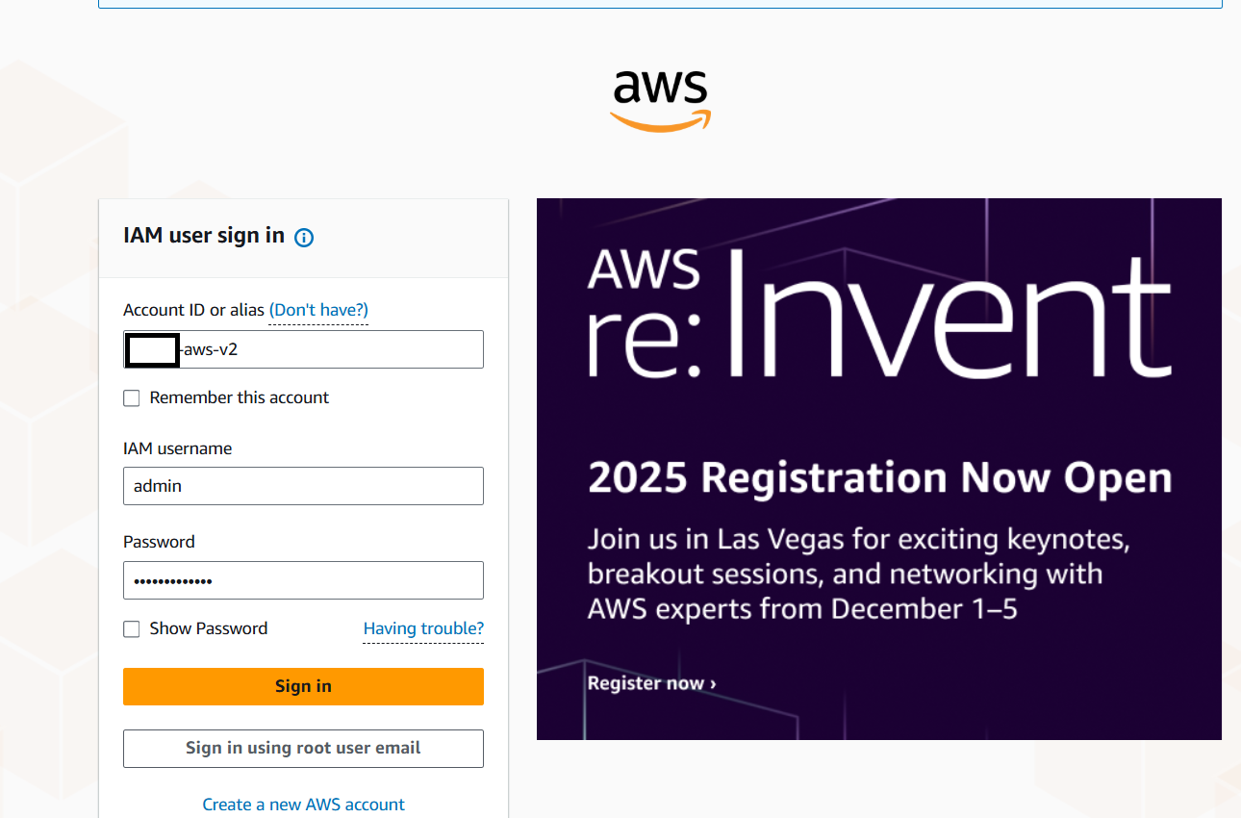Follow the Create a new AWS account link
This screenshot has height=818, width=1241.
tap(303, 805)
